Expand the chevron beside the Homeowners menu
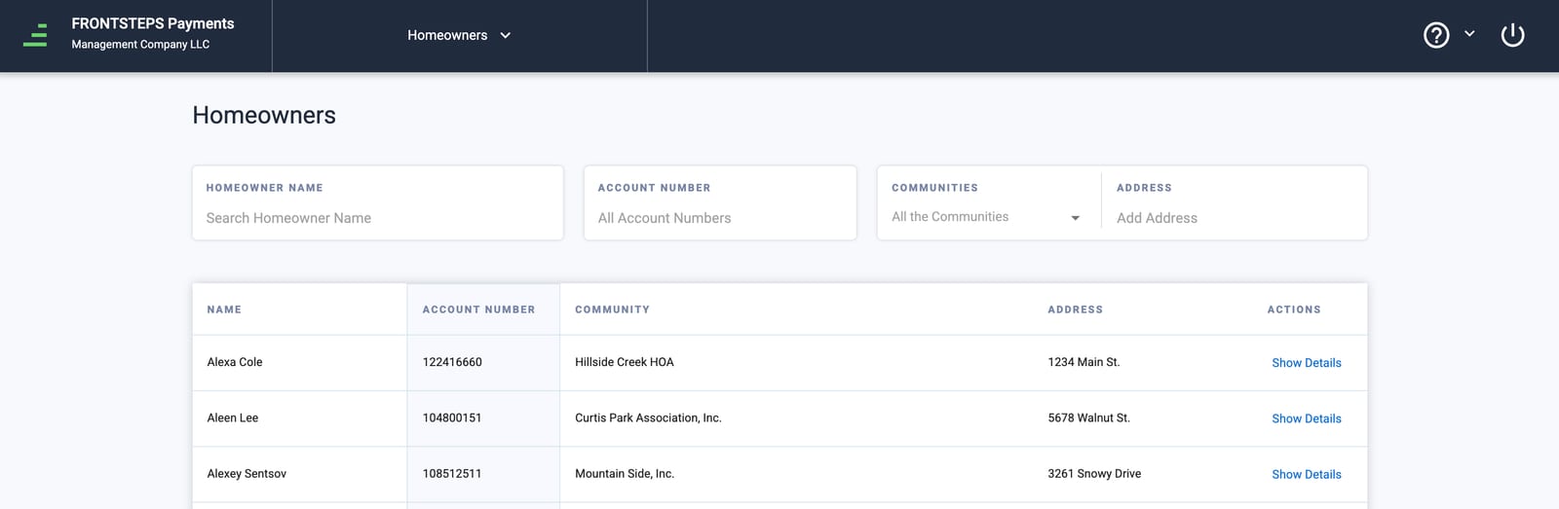This screenshot has height=509, width=1559. 505,35
